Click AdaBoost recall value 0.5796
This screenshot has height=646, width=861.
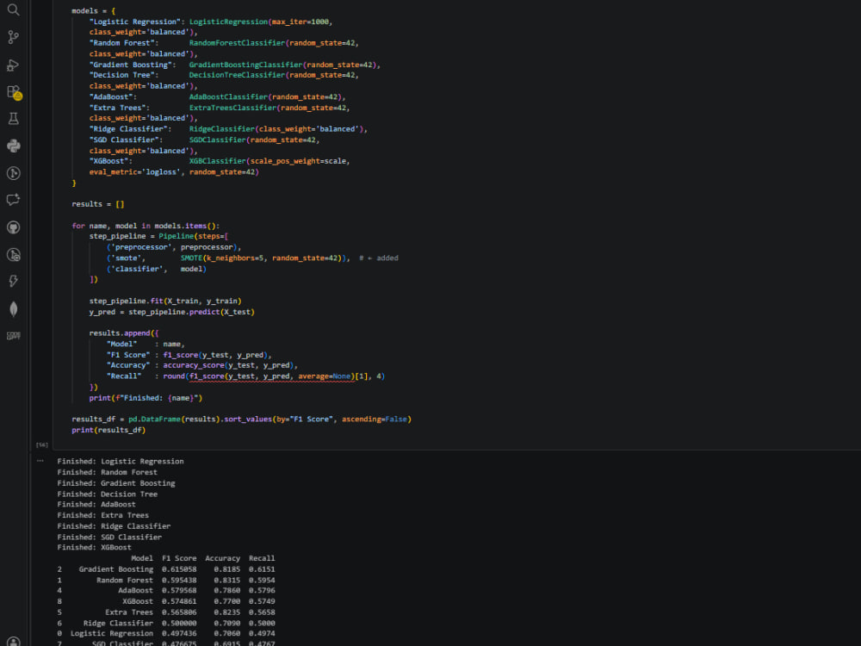(262, 591)
